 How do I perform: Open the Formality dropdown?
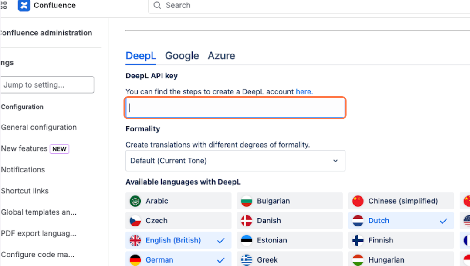235,161
